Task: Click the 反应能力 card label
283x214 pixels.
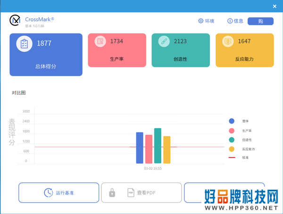Action: click(244, 59)
